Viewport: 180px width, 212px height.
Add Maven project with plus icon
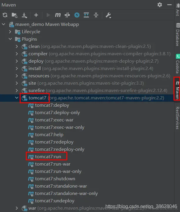point(36,15)
